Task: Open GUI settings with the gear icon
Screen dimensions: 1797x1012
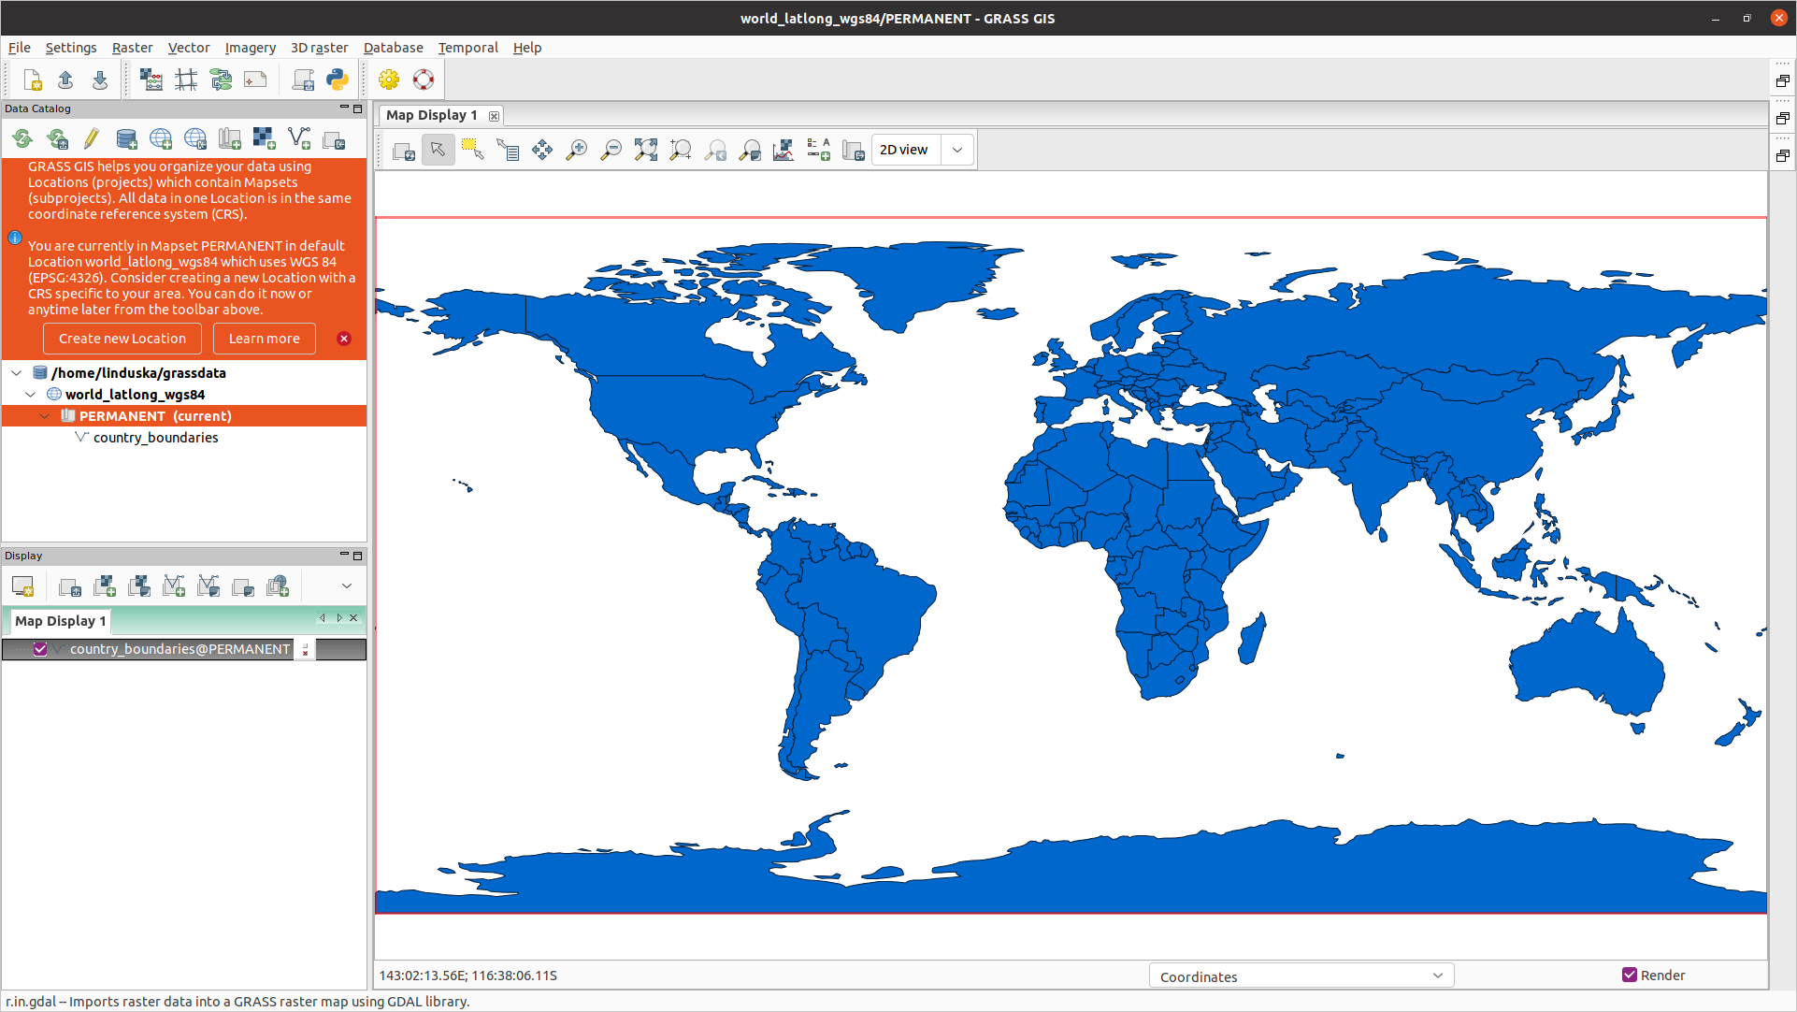Action: click(x=388, y=80)
